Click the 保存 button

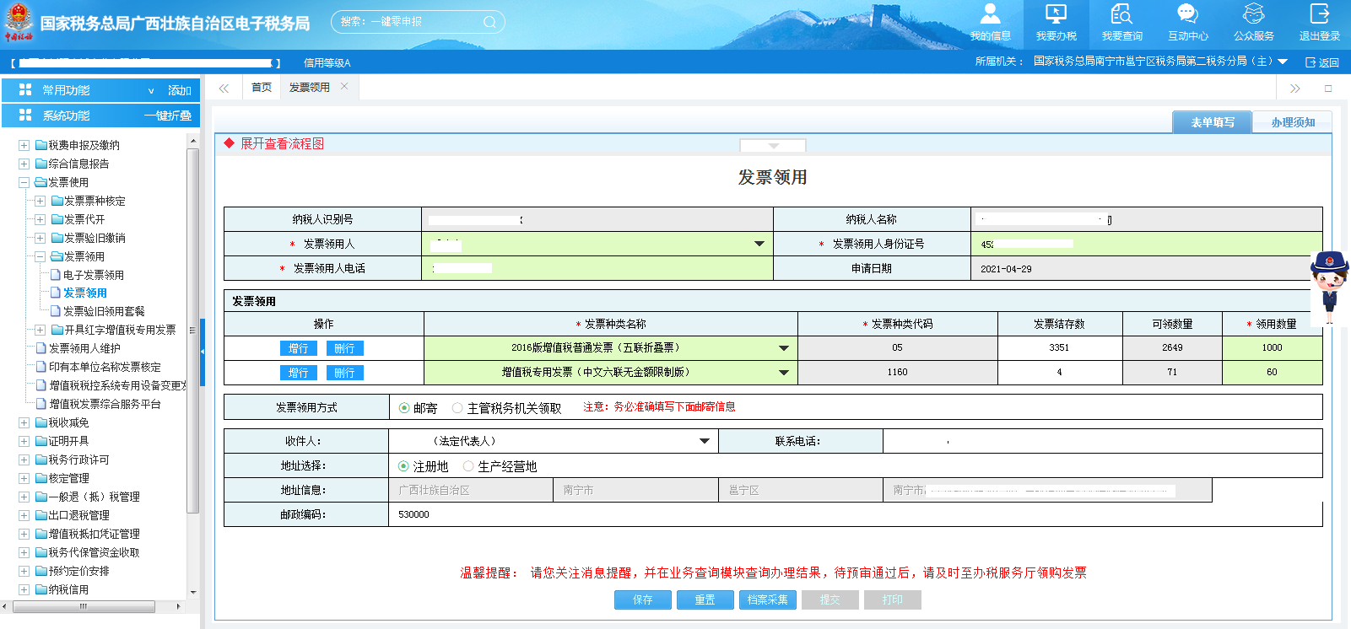pyautogui.click(x=642, y=599)
